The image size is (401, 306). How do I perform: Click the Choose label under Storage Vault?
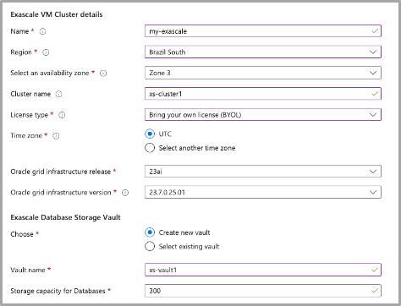[x=22, y=234]
